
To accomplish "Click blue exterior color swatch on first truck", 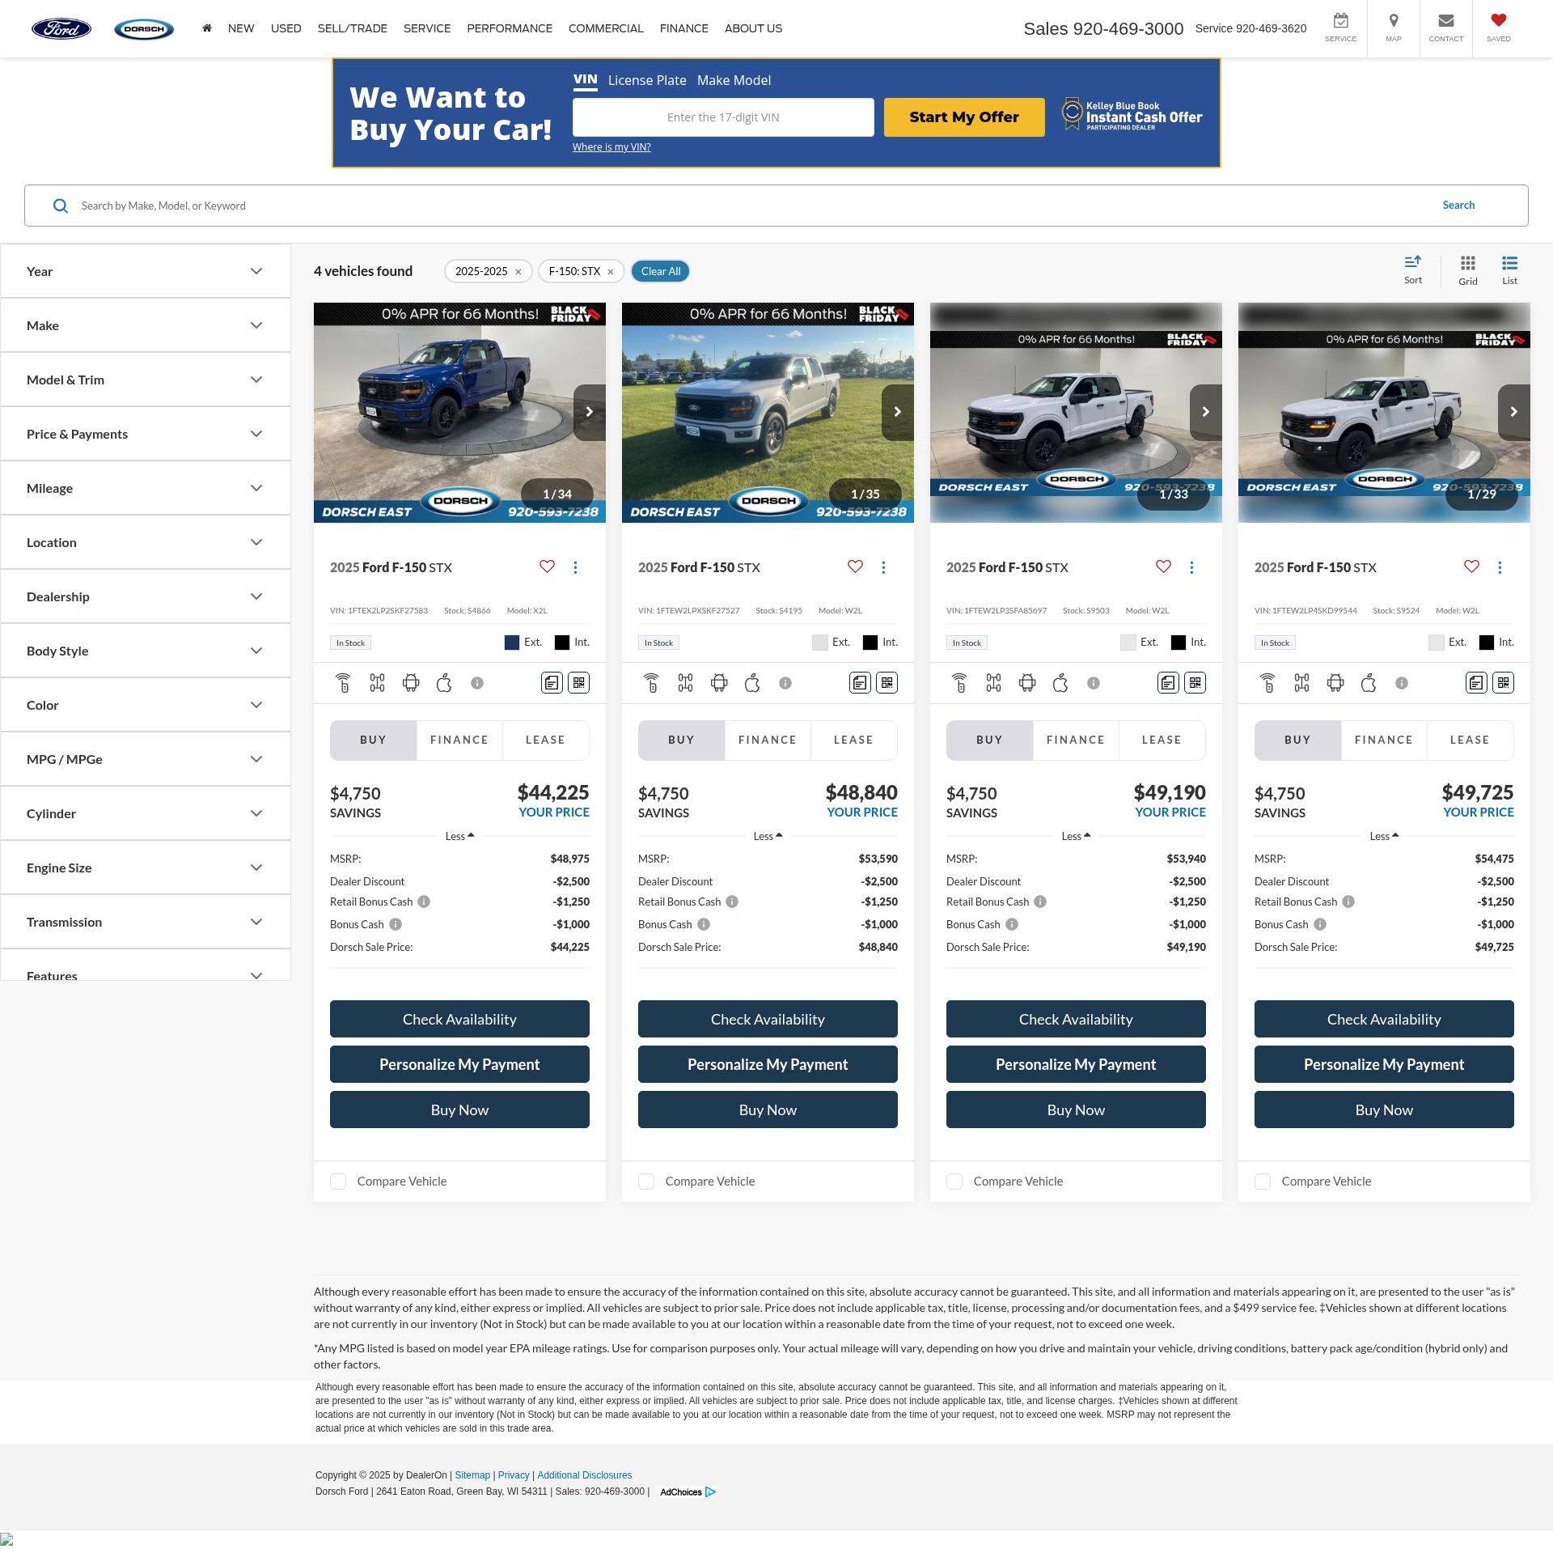I will (512, 643).
